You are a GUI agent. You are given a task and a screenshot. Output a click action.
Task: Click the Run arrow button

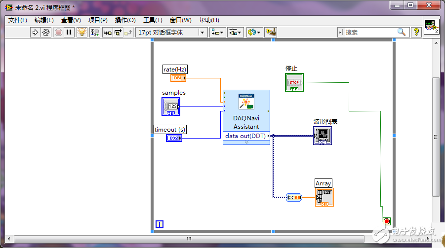click(x=35, y=33)
